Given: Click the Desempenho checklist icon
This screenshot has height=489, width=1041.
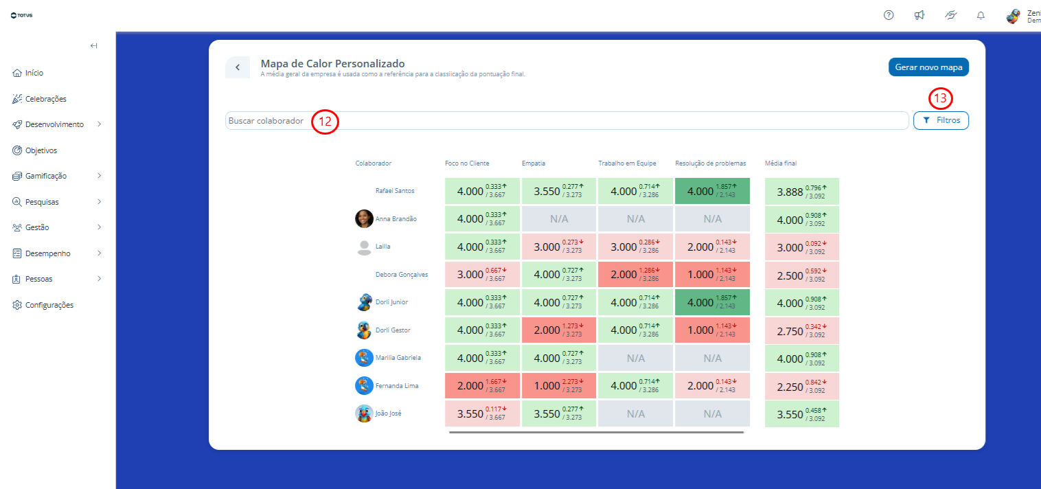Looking at the screenshot, I should tap(17, 253).
